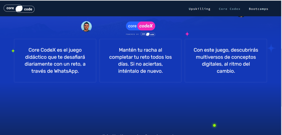Viewport: 282px width, 135px height.
Task: Click the round avatar photo of the man
Action: tap(86, 27)
